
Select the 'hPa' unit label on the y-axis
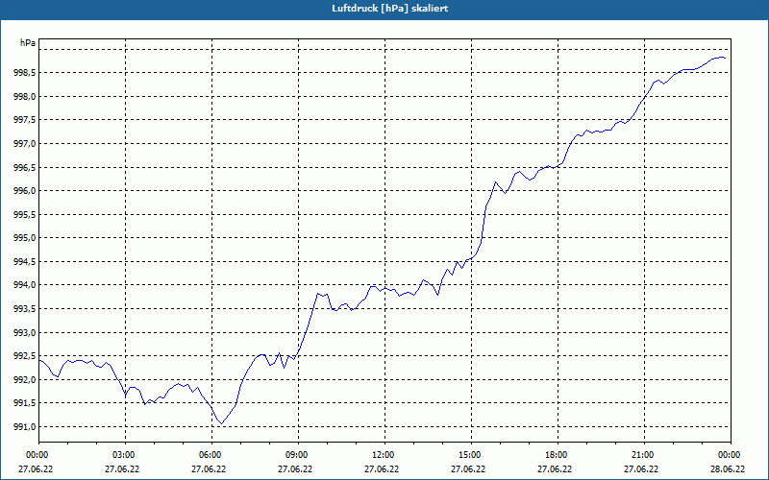point(28,43)
